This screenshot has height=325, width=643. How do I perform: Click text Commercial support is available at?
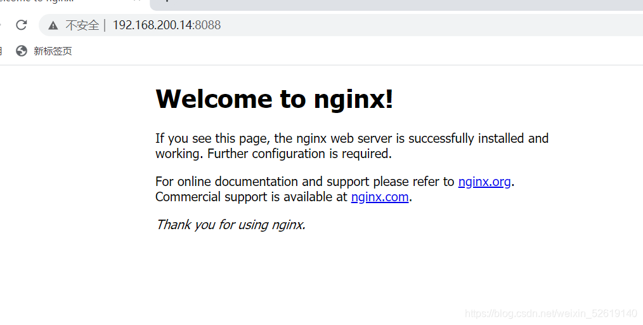(x=251, y=197)
